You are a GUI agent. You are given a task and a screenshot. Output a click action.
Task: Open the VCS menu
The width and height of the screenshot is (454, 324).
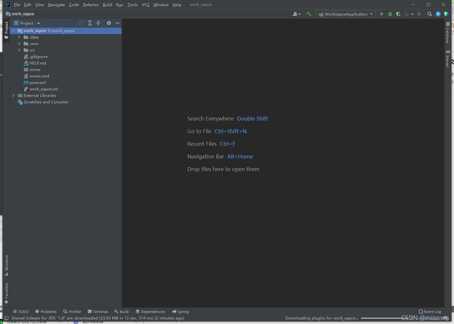point(146,5)
